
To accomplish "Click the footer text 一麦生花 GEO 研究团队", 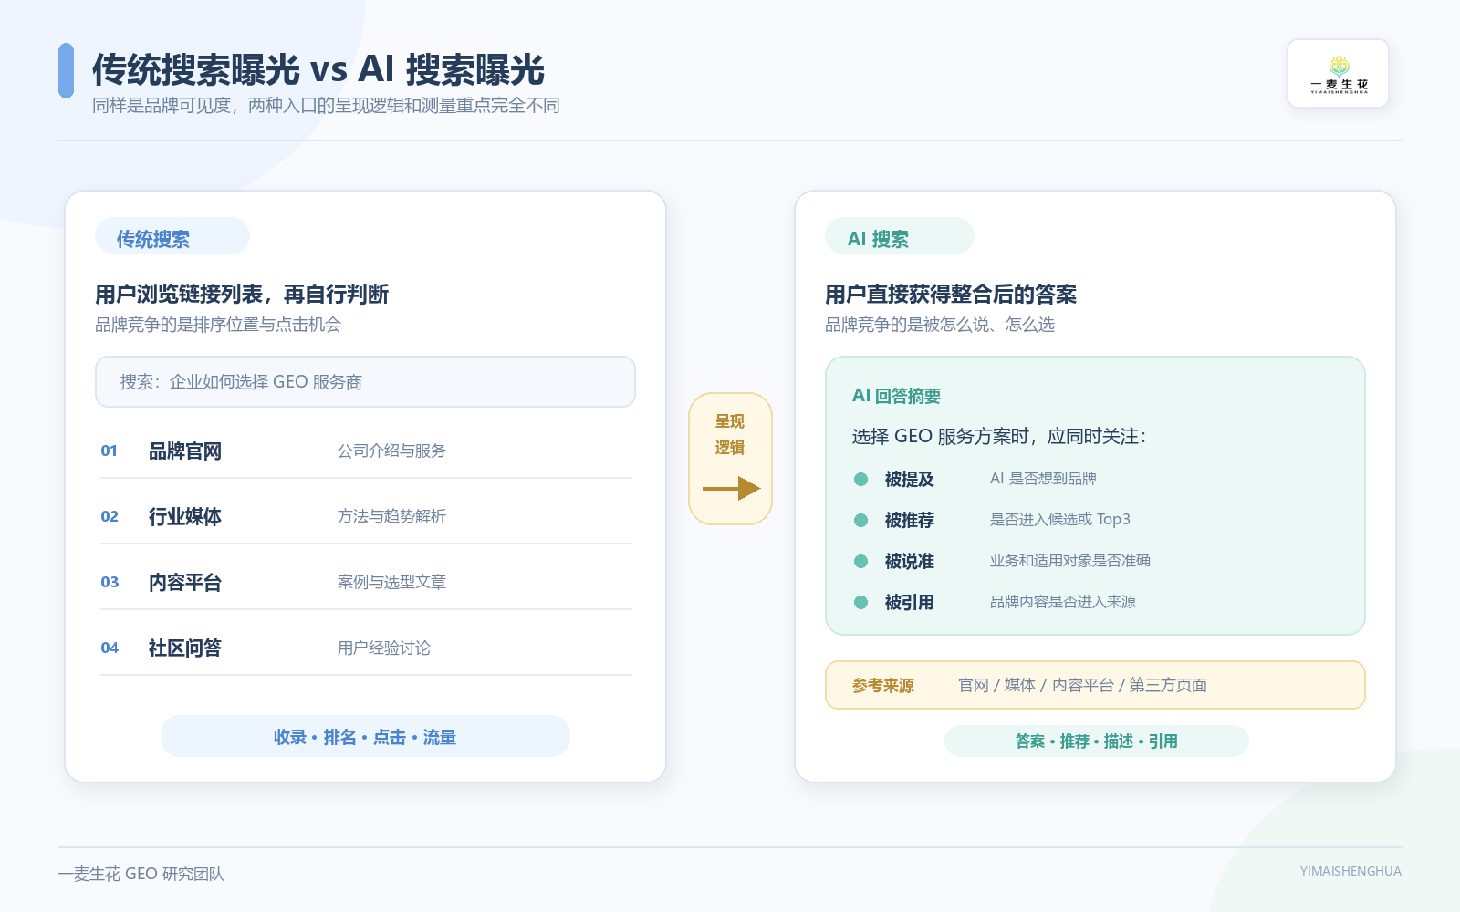I will (141, 874).
